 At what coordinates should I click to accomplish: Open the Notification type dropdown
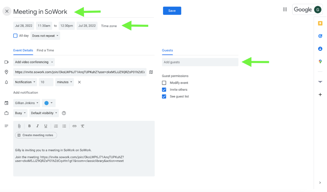coord(25,82)
